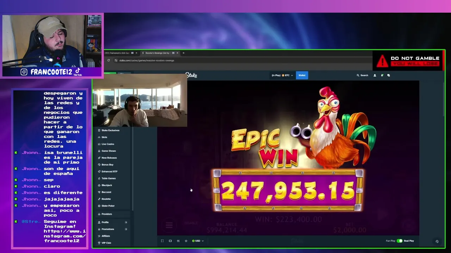Select the Bonus Buy category
This screenshot has height=253, width=451.
click(107, 164)
